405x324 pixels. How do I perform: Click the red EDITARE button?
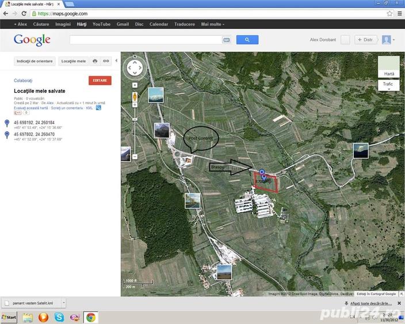point(100,81)
